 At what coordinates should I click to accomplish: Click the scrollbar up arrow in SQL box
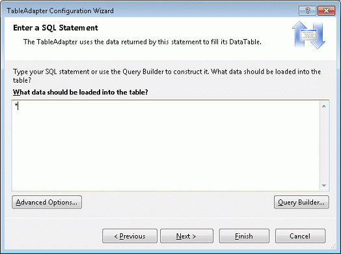pyautogui.click(x=324, y=106)
